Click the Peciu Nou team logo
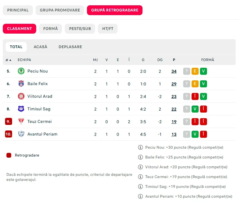The image size is (239, 203). pos(21,71)
